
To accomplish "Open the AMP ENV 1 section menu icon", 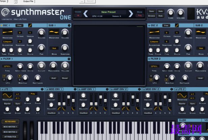I will coord(107,89).
